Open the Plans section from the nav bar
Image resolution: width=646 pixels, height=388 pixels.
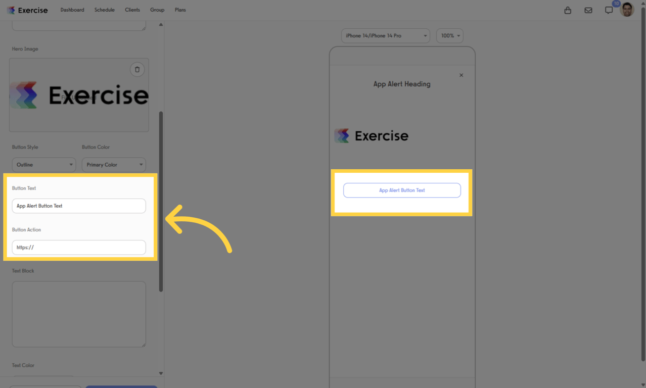(180, 10)
